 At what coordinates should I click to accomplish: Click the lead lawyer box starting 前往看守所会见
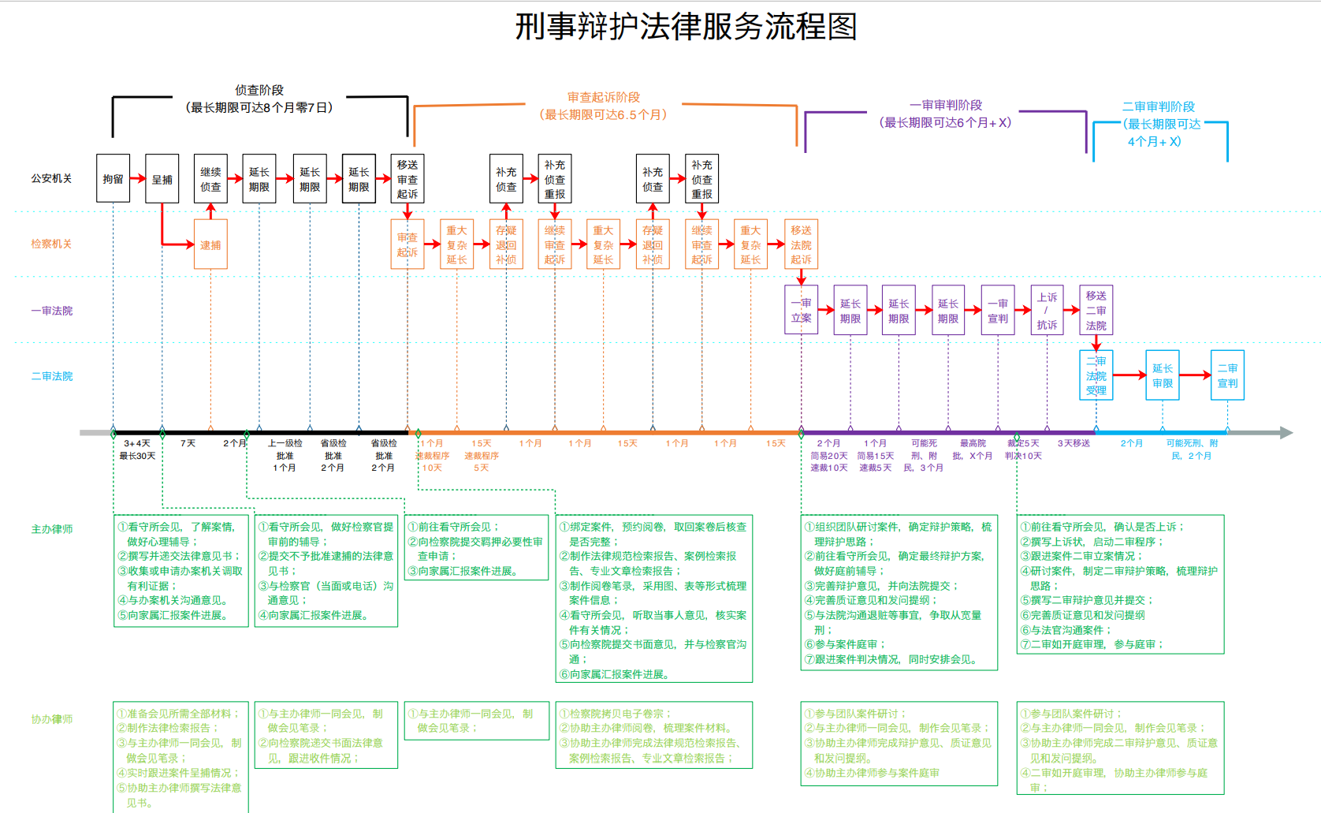pos(476,548)
